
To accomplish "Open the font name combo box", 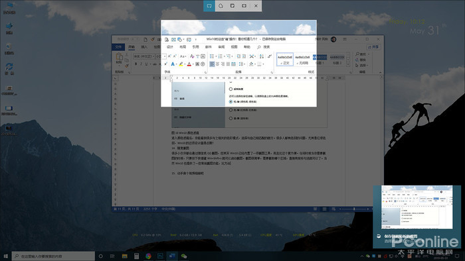I will (x=143, y=56).
